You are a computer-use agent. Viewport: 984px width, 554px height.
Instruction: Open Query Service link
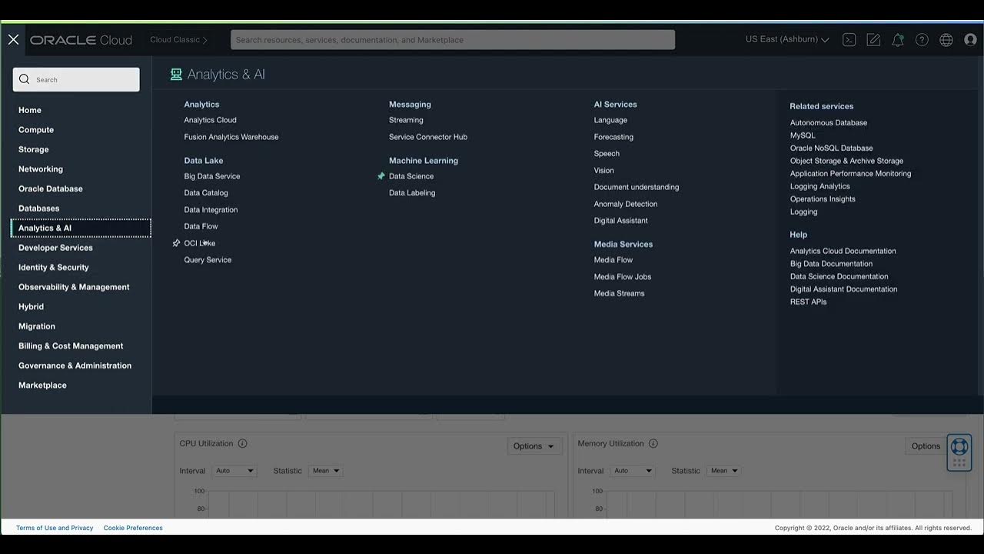[x=208, y=260]
